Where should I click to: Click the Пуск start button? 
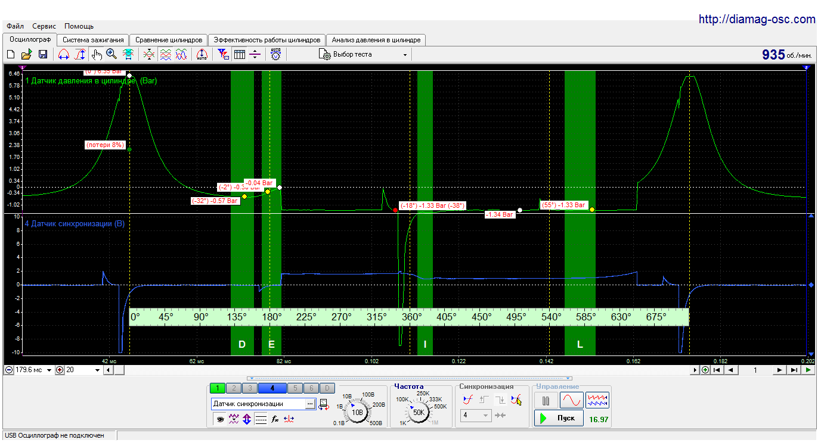pos(559,418)
